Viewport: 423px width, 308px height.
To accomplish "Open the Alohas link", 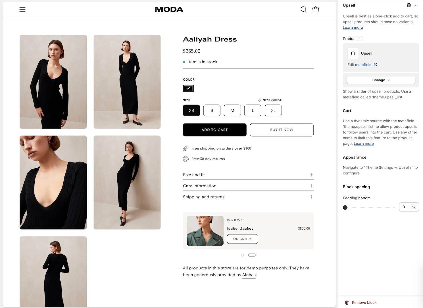I will pyautogui.click(x=249, y=275).
